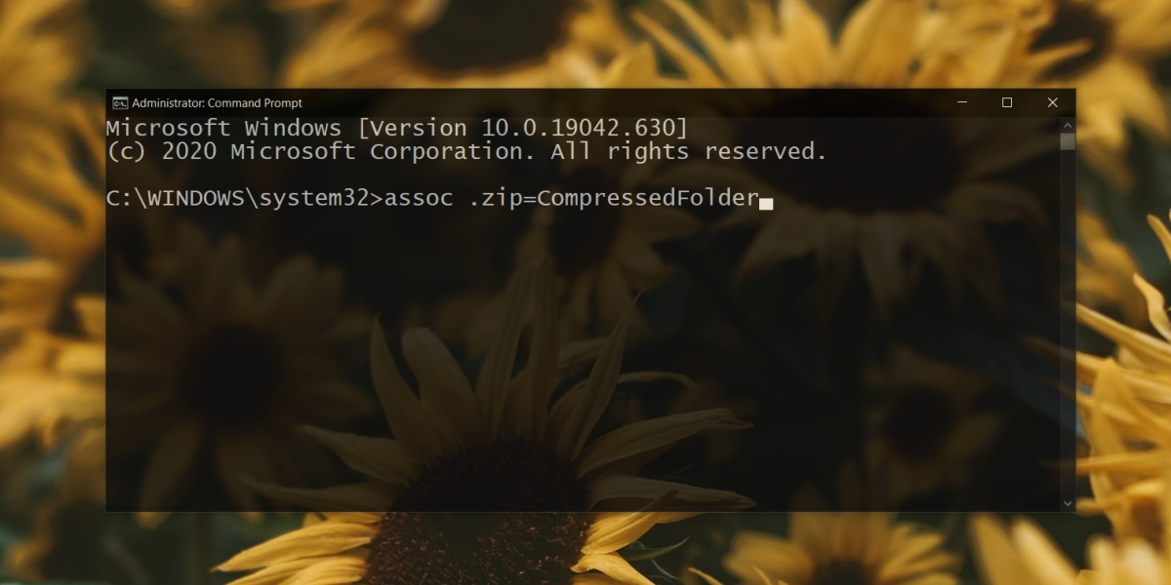The width and height of the screenshot is (1171, 585).
Task: Click the '.zip=CompressedFolder' argument text
Action: tap(614, 199)
